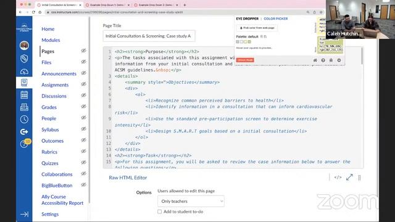Toggle the hidden-eye icon next to People
This screenshot has height=222, width=395.
coord(84,118)
